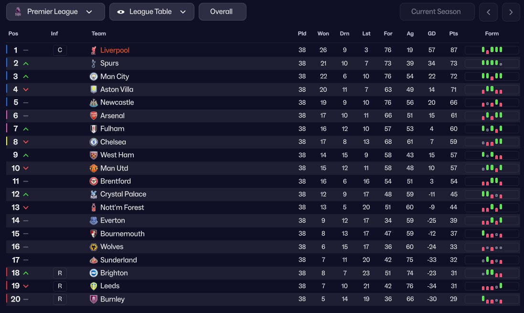Click the Everton club badge icon
Viewport: 524px width, 313px height.
click(94, 220)
